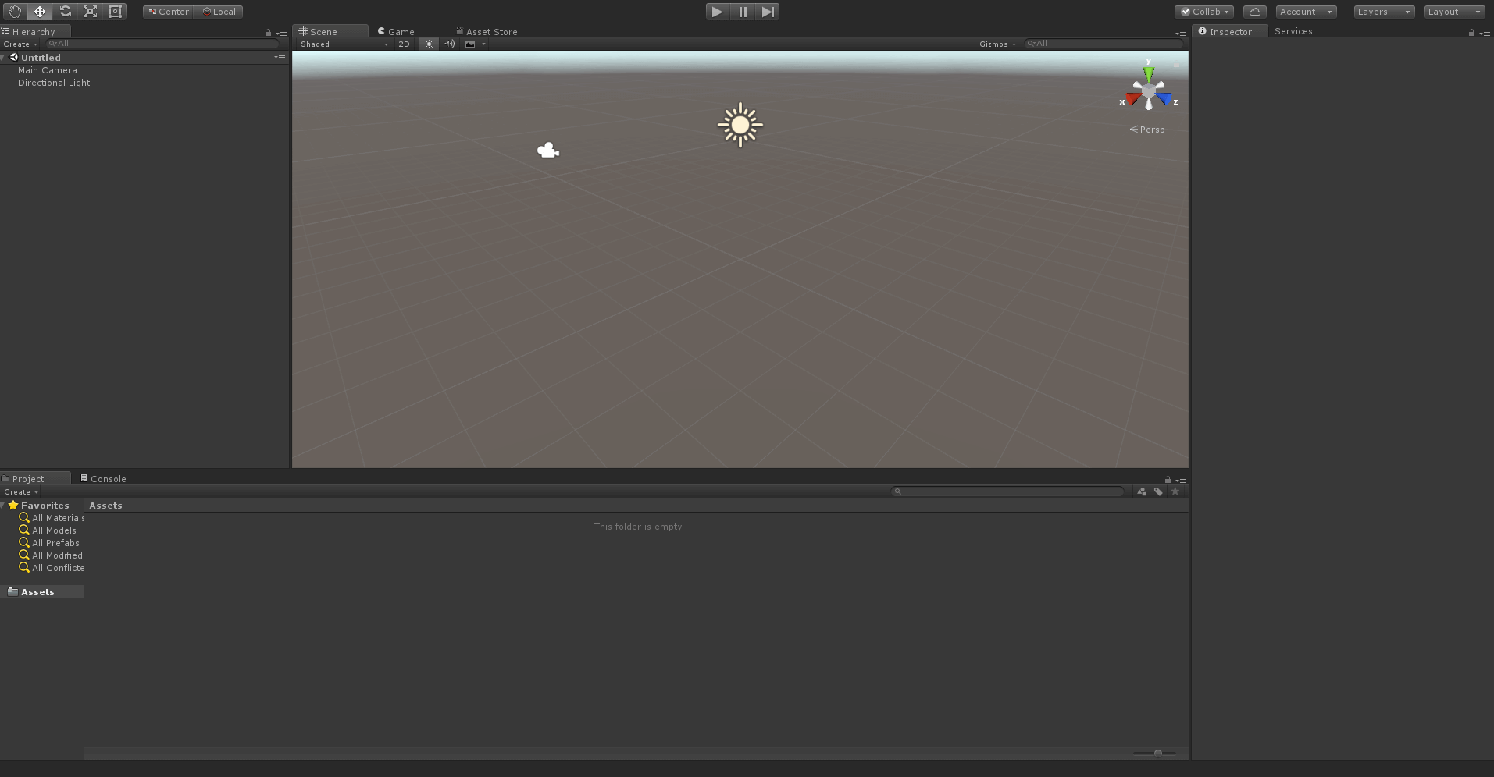The width and height of the screenshot is (1494, 777).
Task: Lock the Inspector panel
Action: point(1471,33)
